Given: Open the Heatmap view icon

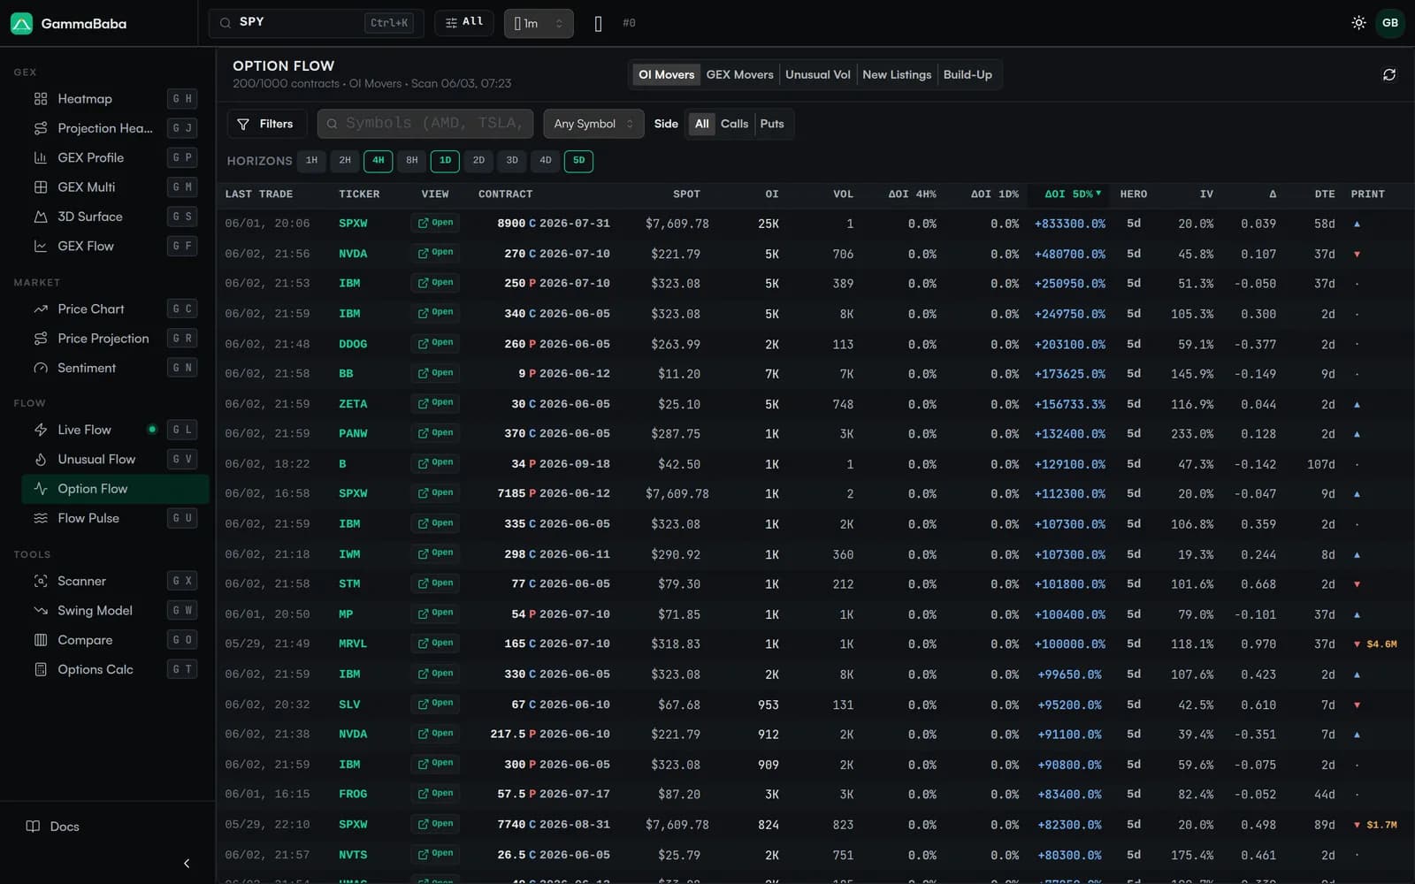Looking at the screenshot, I should (x=41, y=99).
